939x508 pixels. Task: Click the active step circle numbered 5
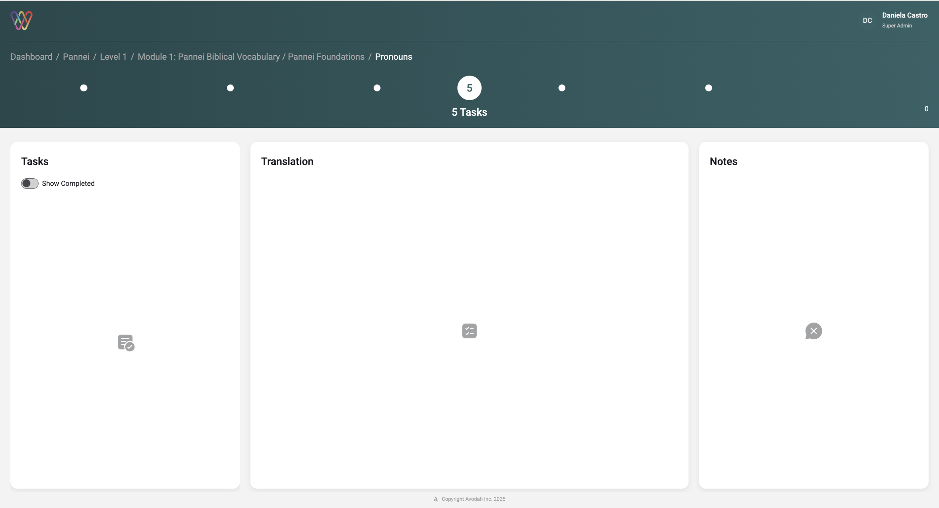469,88
